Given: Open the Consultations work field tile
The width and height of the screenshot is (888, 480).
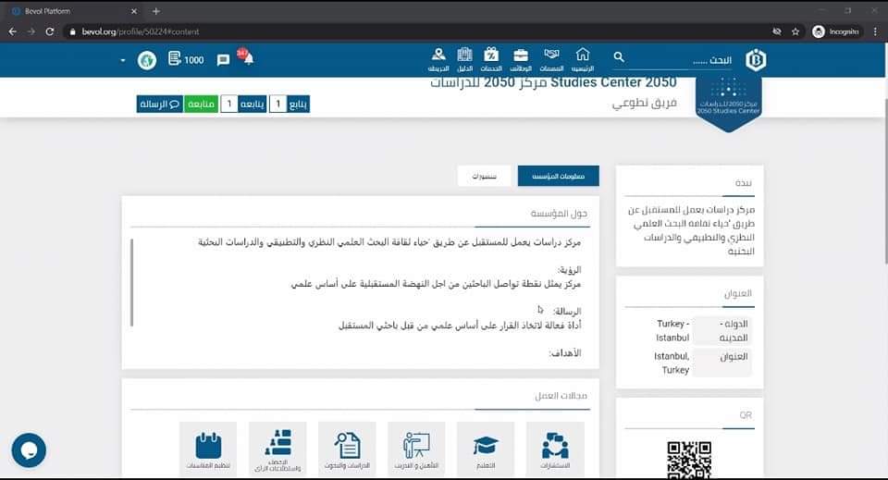Looking at the screenshot, I should tap(555, 448).
